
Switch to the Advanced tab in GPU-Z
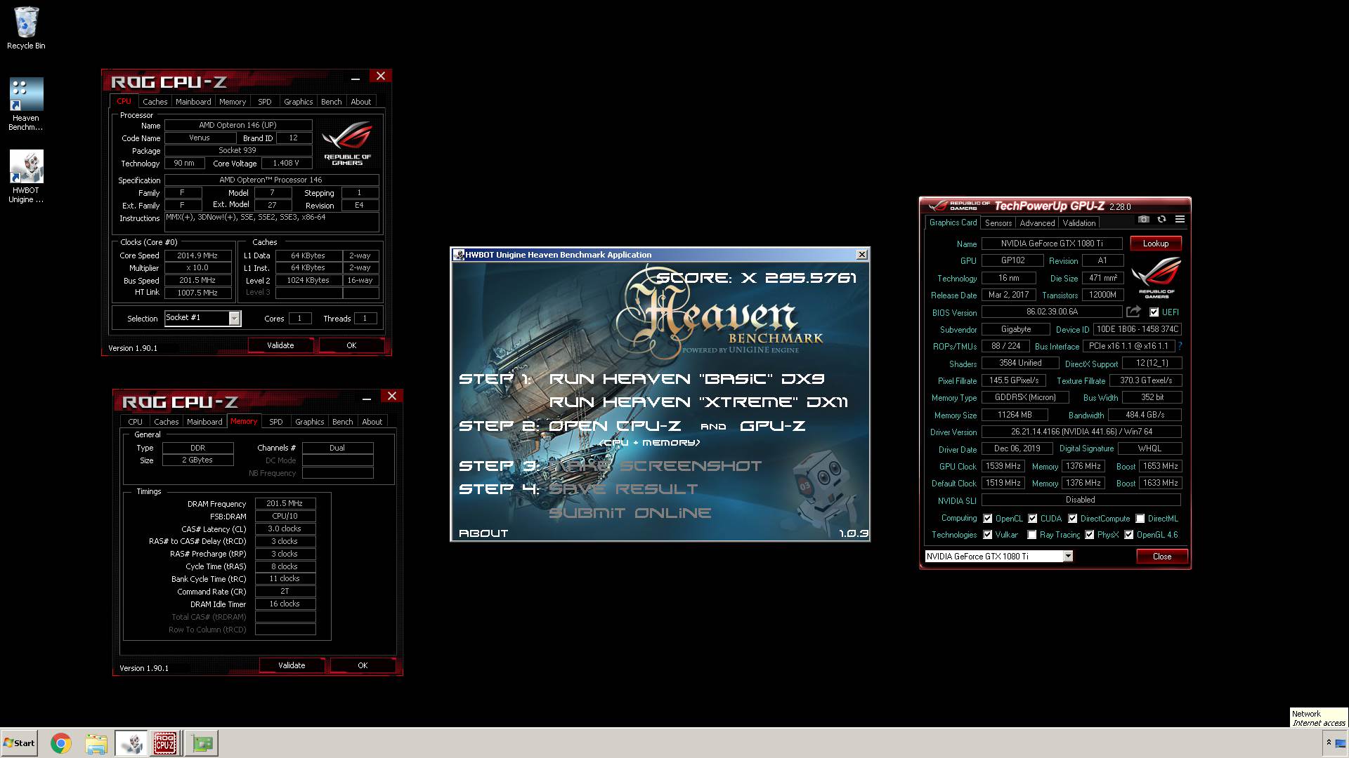(1037, 223)
